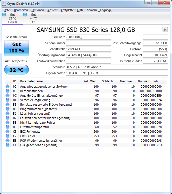Click the Parametername column header
Viewport: 172px width, 194px height.
coord(50,81)
